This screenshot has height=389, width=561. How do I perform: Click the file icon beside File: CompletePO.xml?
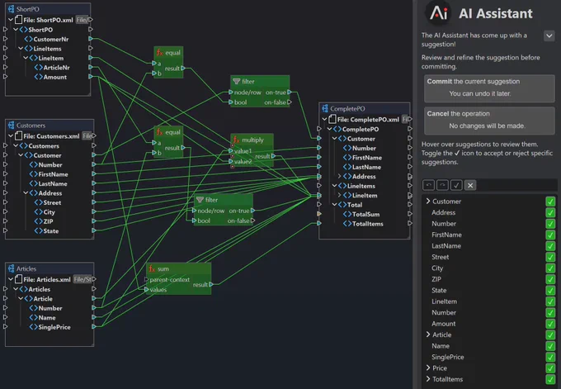click(x=332, y=119)
